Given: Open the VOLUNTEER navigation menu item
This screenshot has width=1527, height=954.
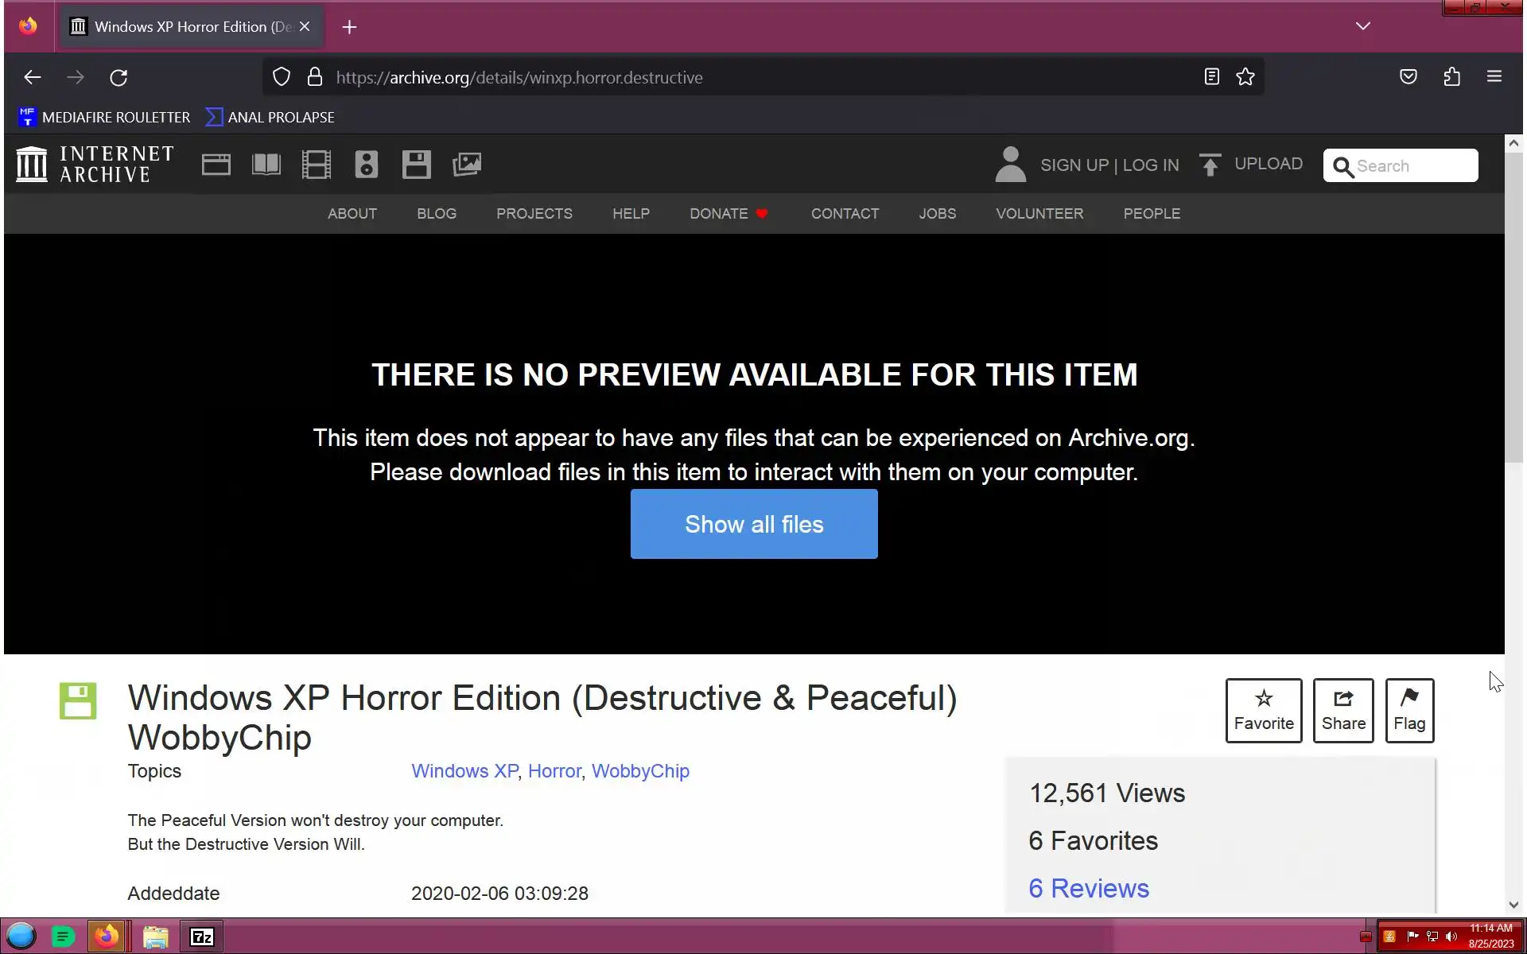Looking at the screenshot, I should tap(1039, 214).
